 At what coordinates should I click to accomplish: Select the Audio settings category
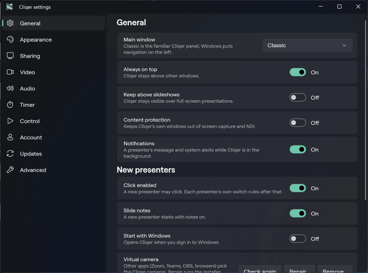(x=54, y=88)
